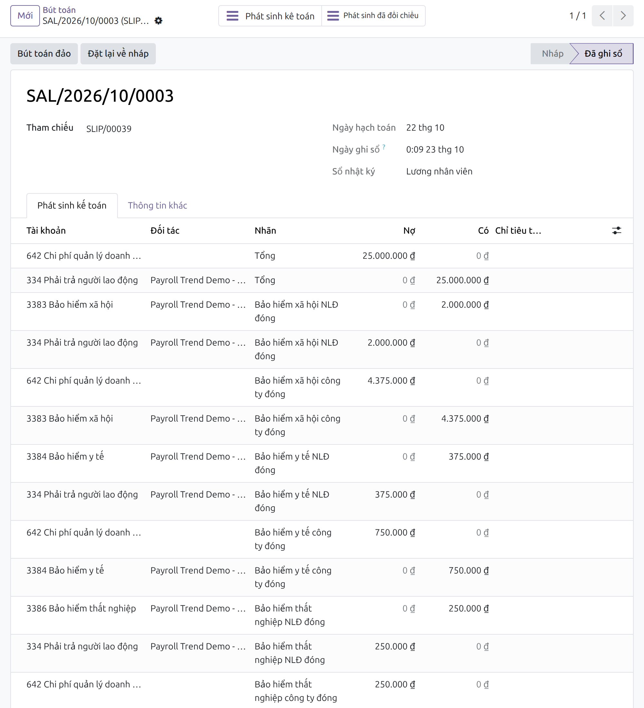Click the '4.375.000 ₫' debit cell
Screen dimensions: 644x708
click(x=391, y=381)
